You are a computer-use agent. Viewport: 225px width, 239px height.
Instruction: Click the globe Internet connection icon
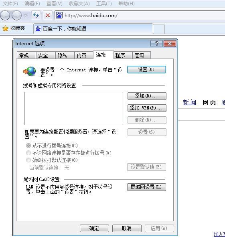tap(30, 71)
